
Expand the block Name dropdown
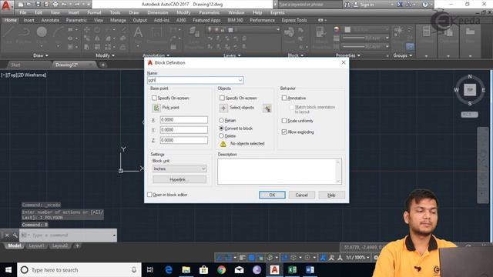(x=240, y=80)
